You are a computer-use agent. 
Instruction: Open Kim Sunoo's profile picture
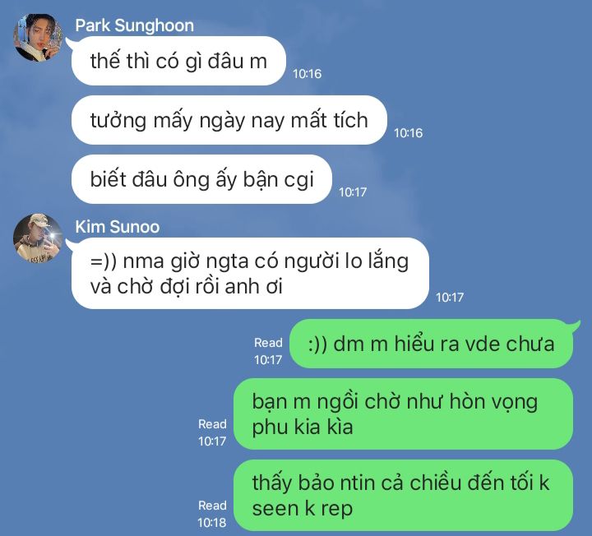pyautogui.click(x=38, y=238)
